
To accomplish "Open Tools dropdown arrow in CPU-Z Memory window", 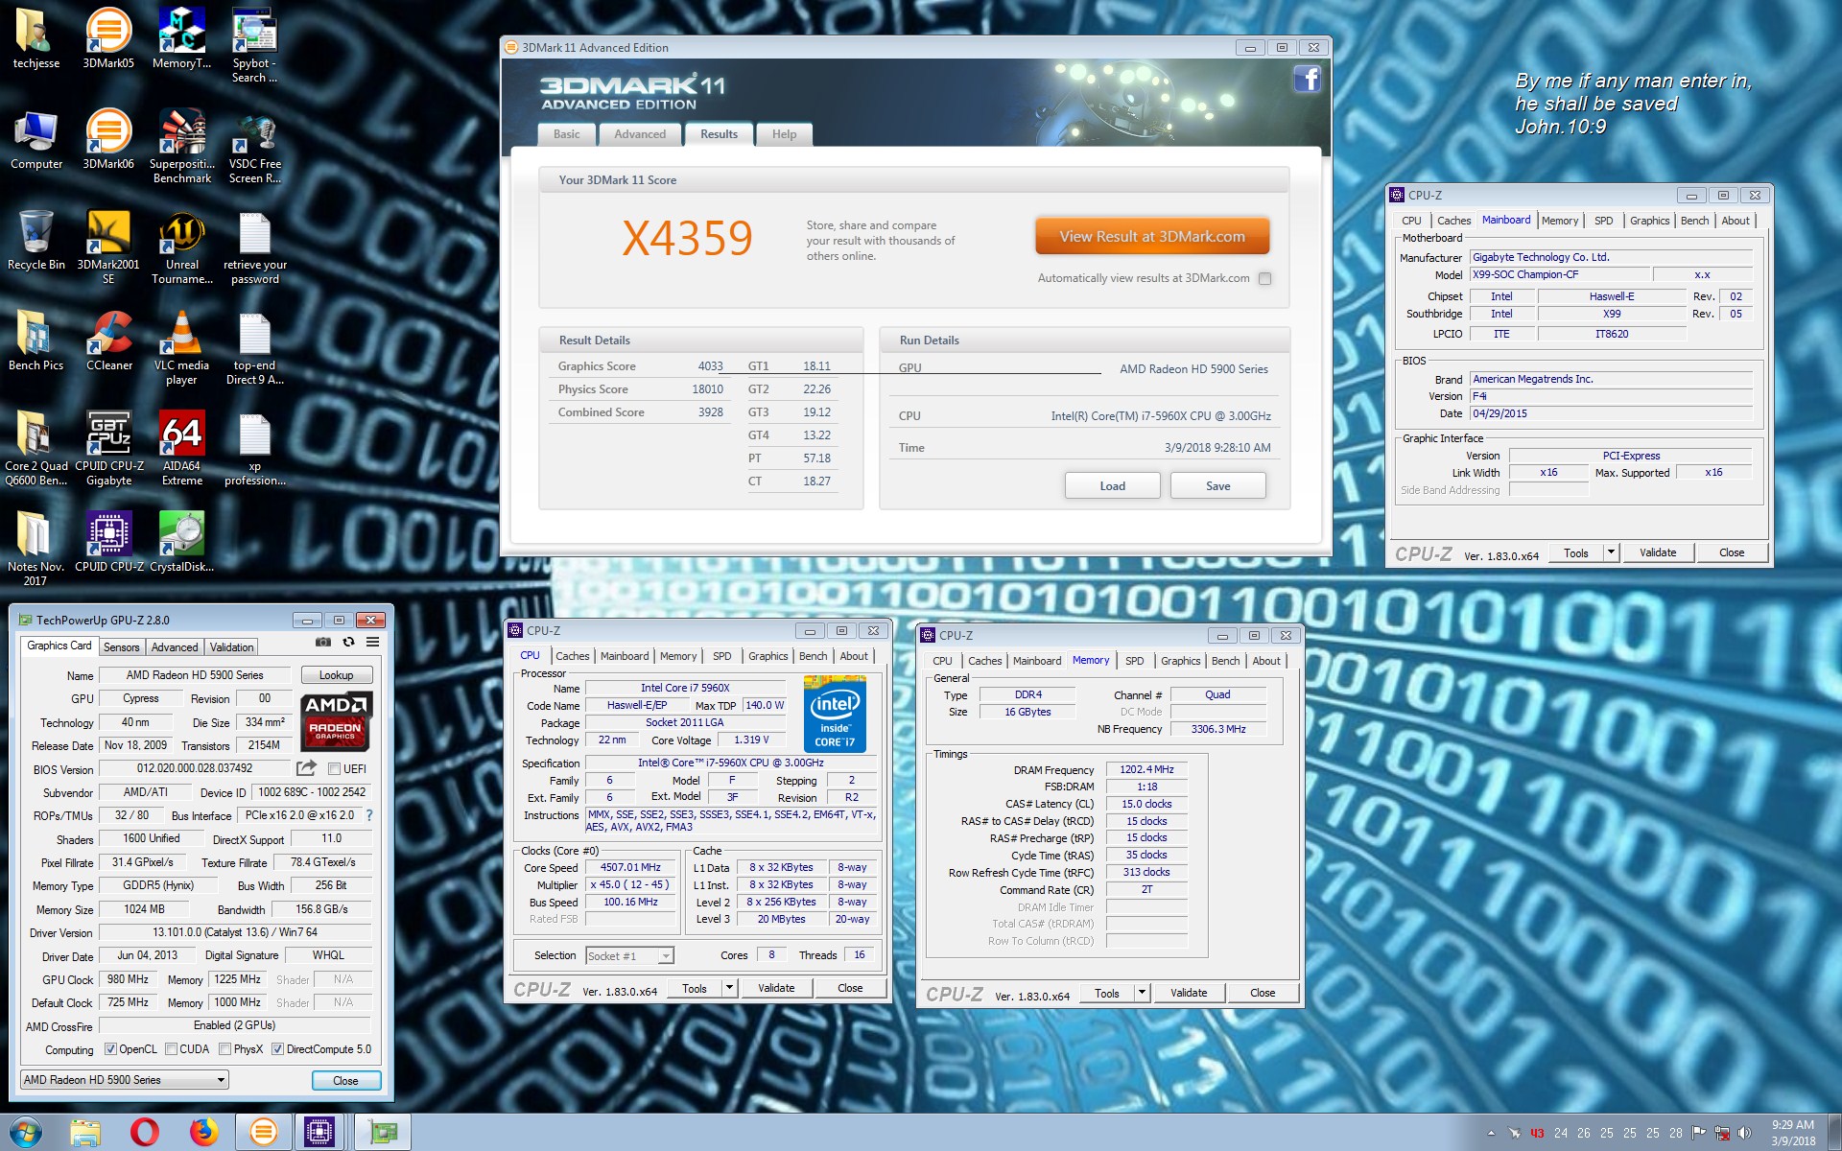I will 1142,993.
